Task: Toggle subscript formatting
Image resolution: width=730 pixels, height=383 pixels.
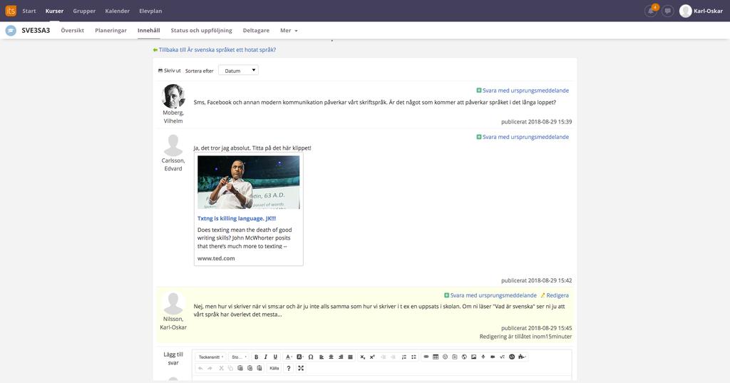Action: point(363,357)
